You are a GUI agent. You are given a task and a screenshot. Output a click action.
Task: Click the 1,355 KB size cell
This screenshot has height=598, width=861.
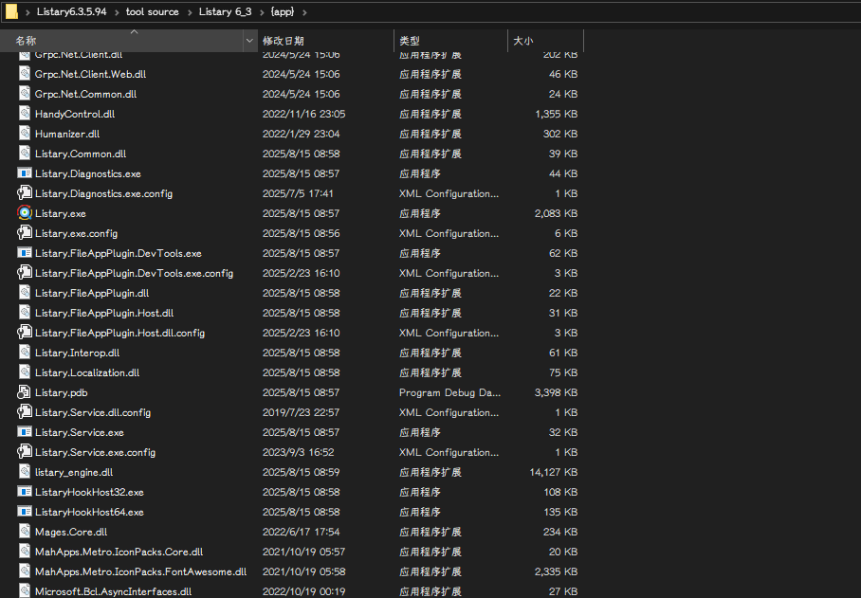click(557, 114)
